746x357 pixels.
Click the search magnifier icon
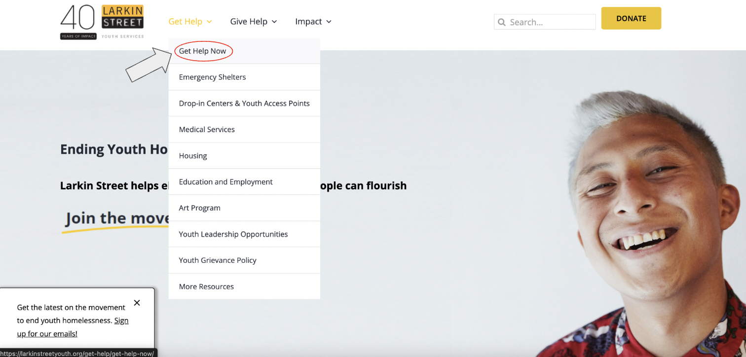(502, 22)
